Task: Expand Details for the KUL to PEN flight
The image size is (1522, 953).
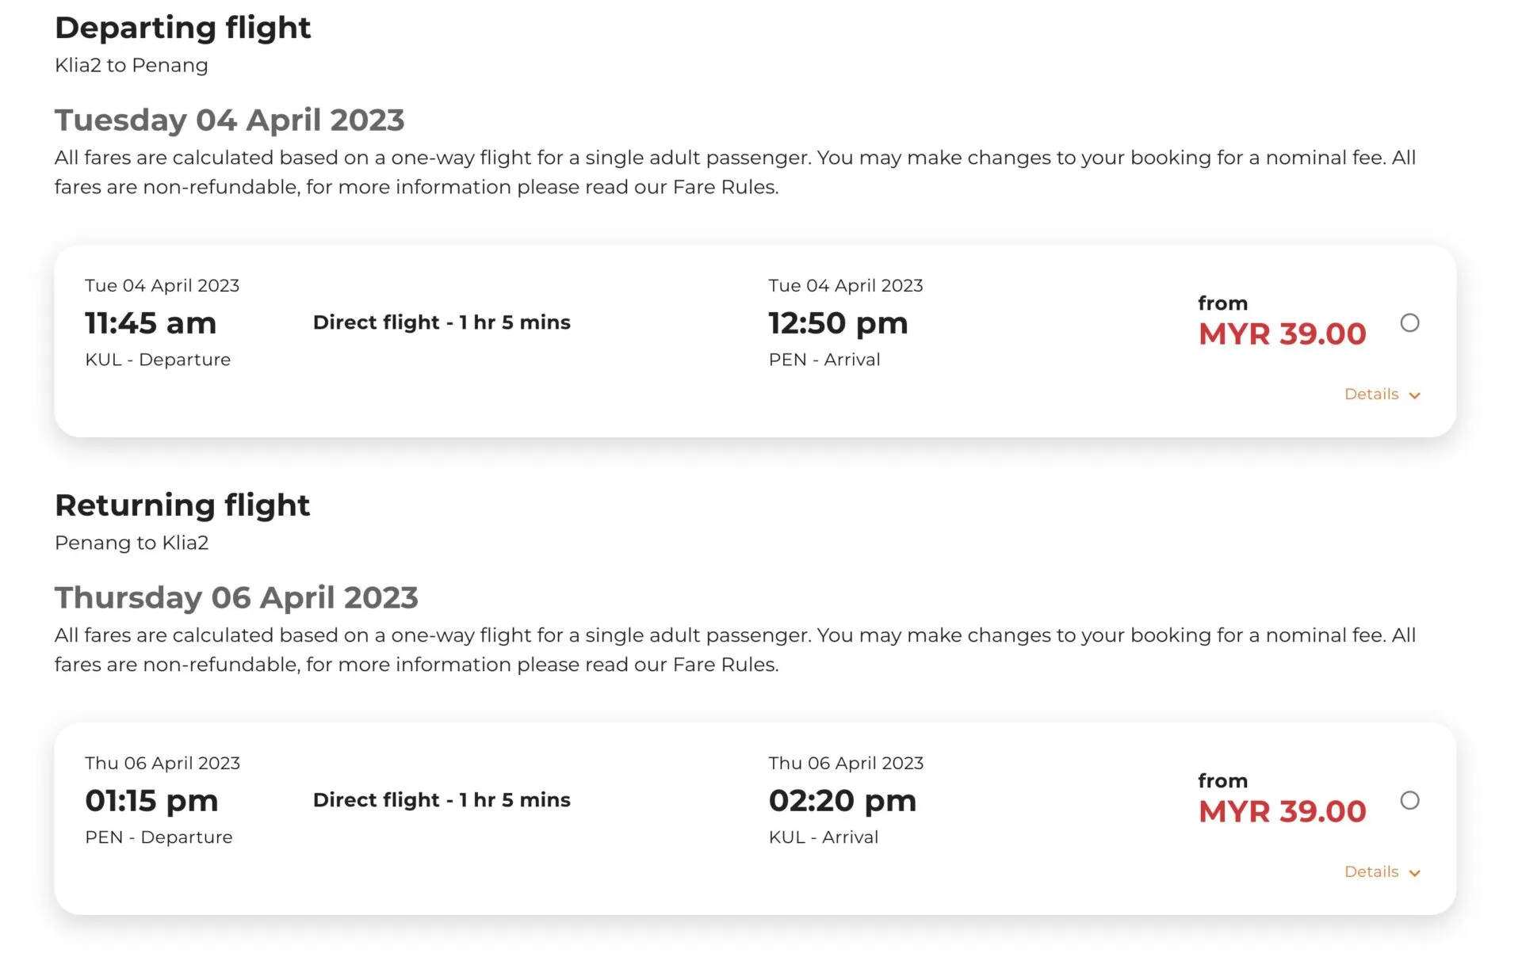Action: click(1382, 395)
